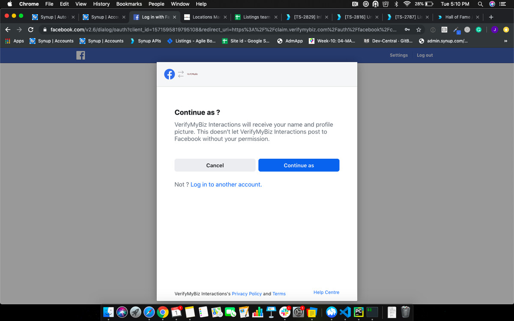The width and height of the screenshot is (514, 321).
Task: Open the Privacy Policy link
Action: pyautogui.click(x=247, y=294)
